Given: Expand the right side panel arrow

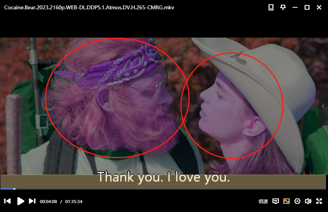Looking at the screenshot, I should (x=323, y=106).
